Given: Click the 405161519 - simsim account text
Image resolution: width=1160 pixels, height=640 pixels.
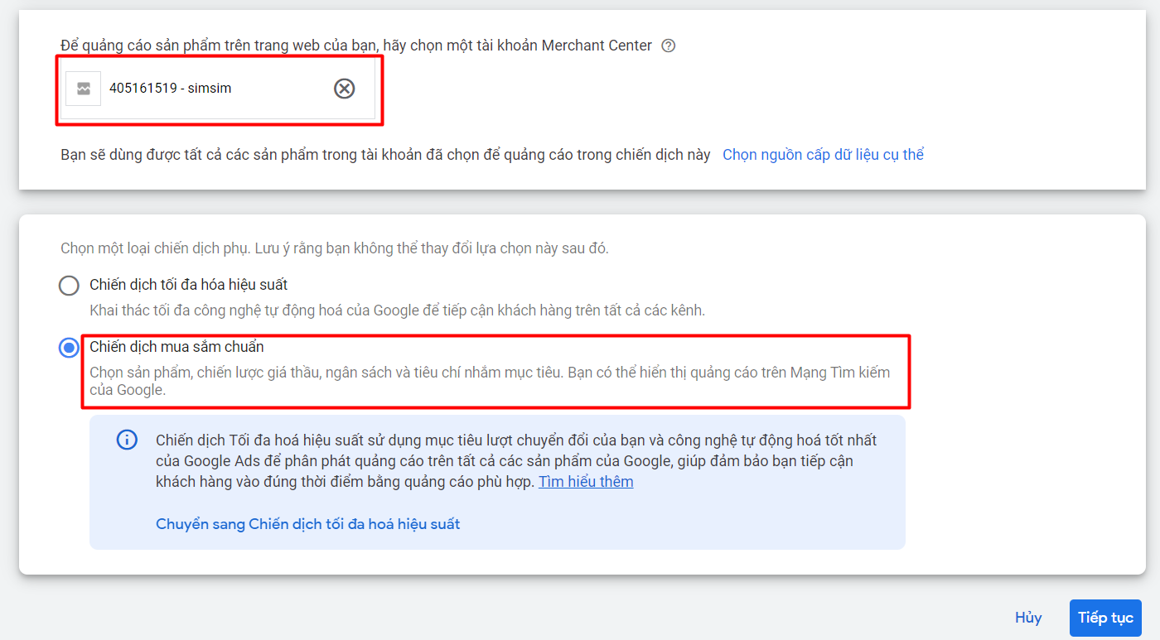Looking at the screenshot, I should coord(171,89).
